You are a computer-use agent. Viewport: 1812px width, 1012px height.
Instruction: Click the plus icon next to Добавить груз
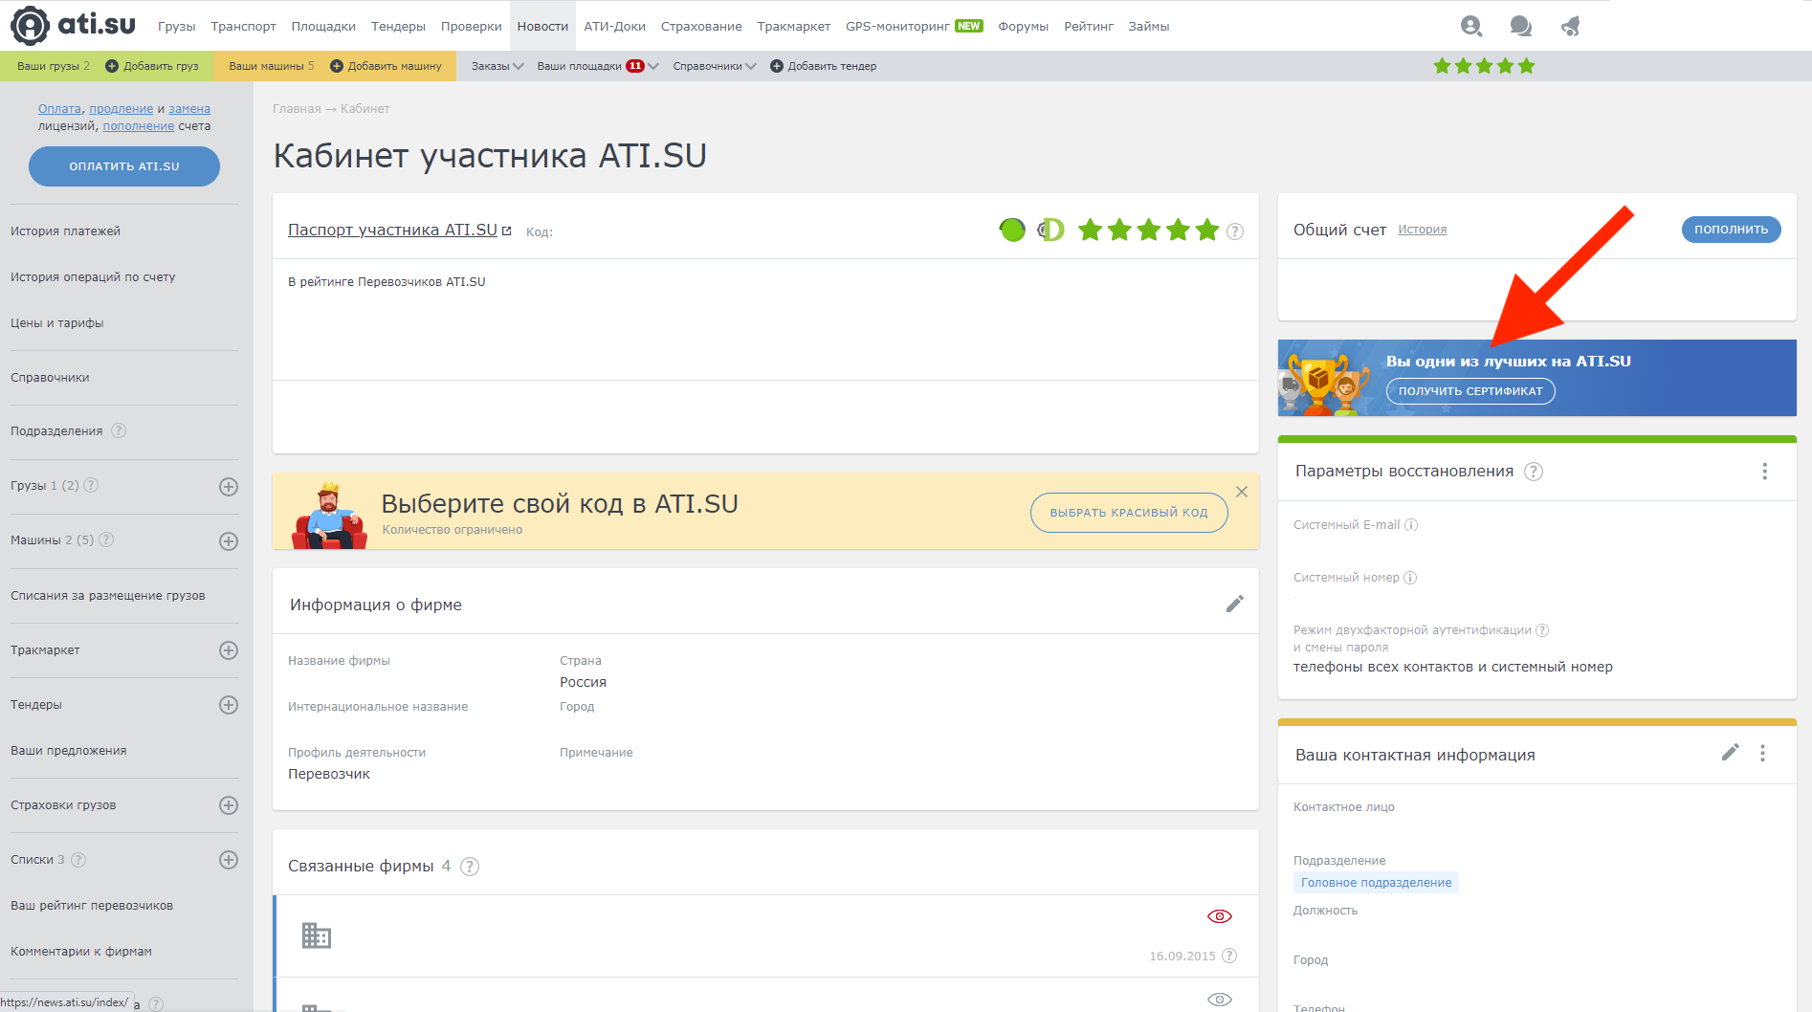point(112,66)
